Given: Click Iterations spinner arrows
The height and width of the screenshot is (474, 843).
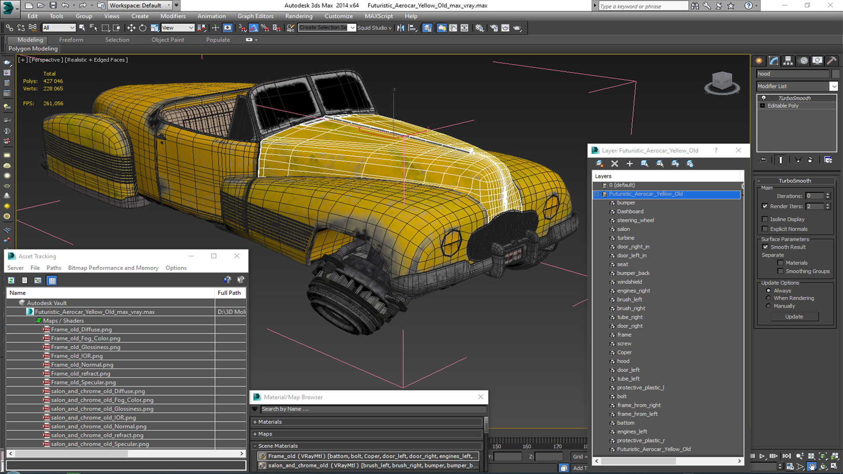Looking at the screenshot, I should [x=828, y=196].
